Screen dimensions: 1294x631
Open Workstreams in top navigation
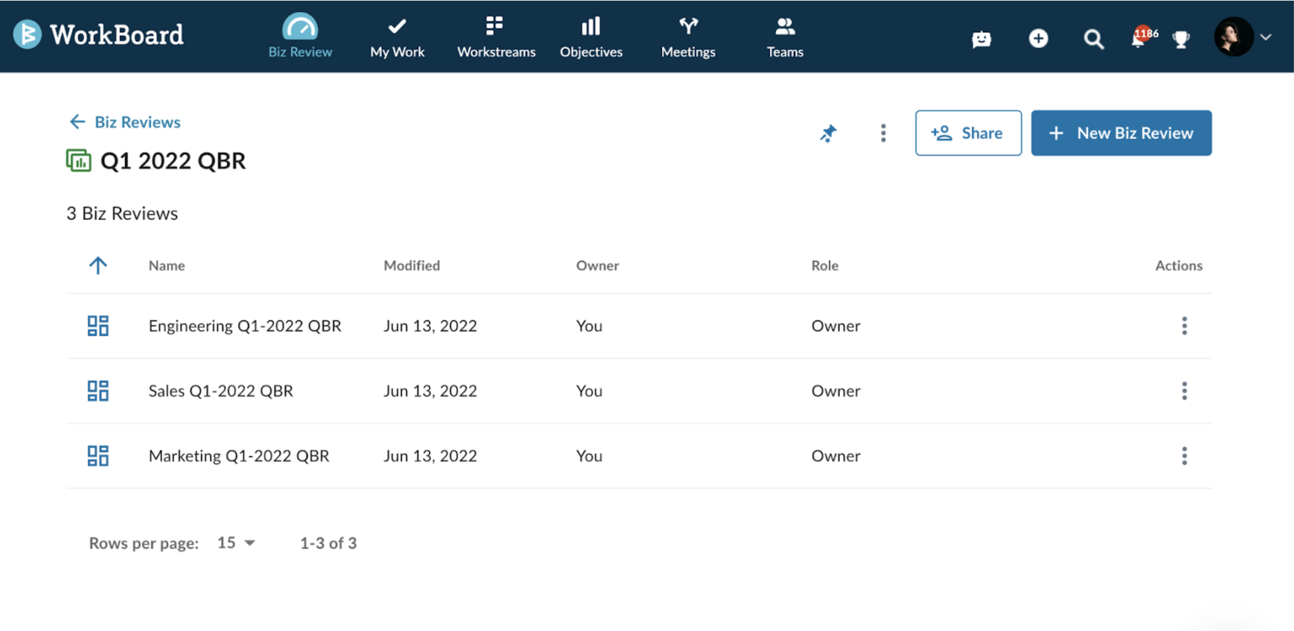point(496,38)
